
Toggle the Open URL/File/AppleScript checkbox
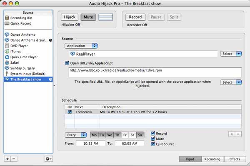(x=67, y=63)
